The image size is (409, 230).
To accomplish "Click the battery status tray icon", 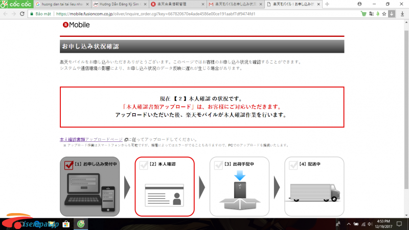I will click(356, 224).
